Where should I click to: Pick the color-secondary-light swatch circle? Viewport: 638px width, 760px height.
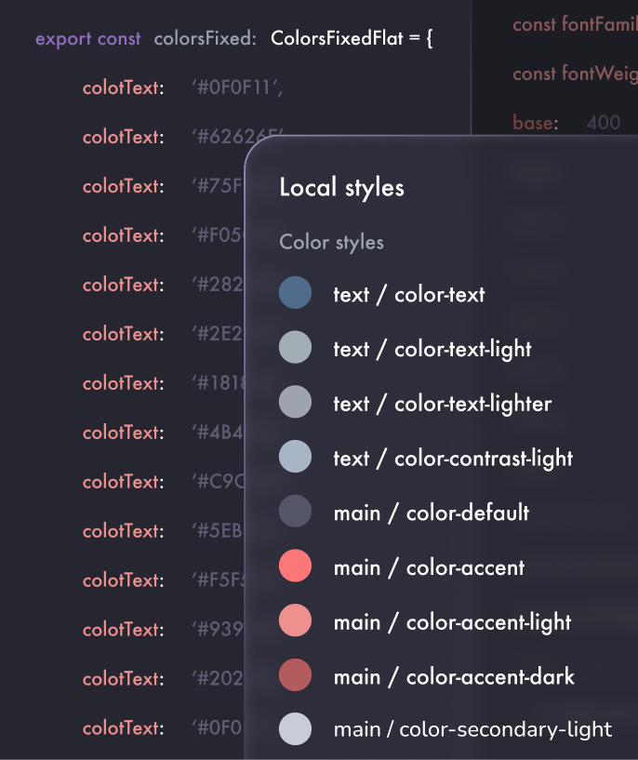coord(295,729)
